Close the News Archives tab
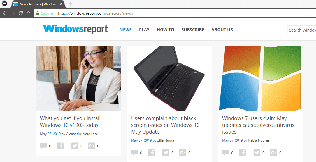 [61, 4]
